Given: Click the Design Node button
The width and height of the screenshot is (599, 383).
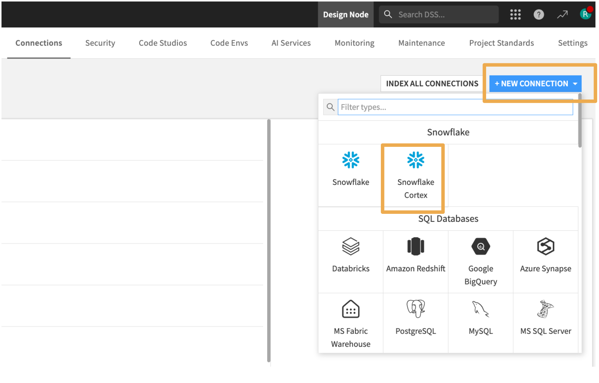Looking at the screenshot, I should [x=346, y=15].
